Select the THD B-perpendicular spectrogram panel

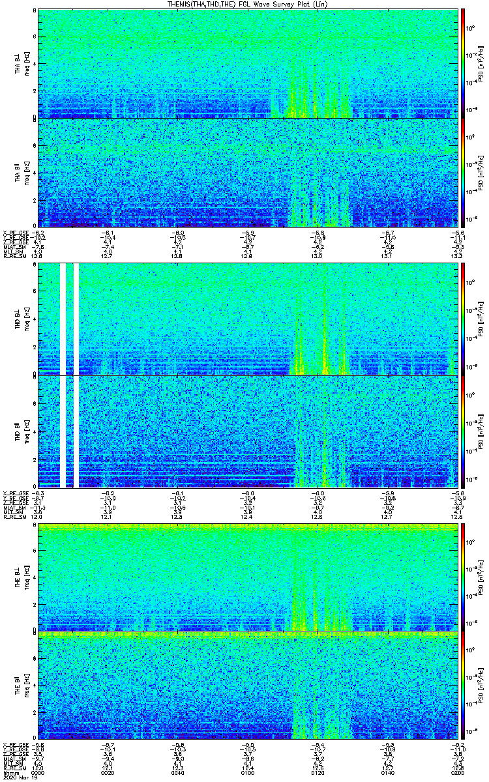click(246, 319)
